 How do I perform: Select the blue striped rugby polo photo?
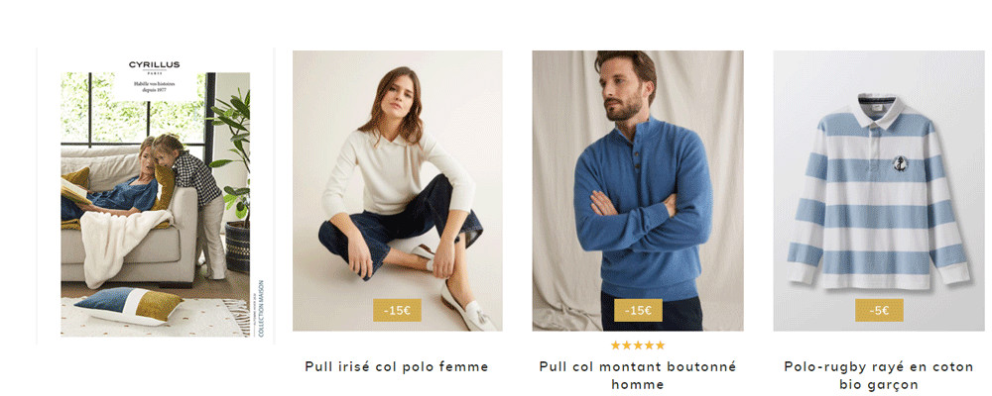coord(879,191)
